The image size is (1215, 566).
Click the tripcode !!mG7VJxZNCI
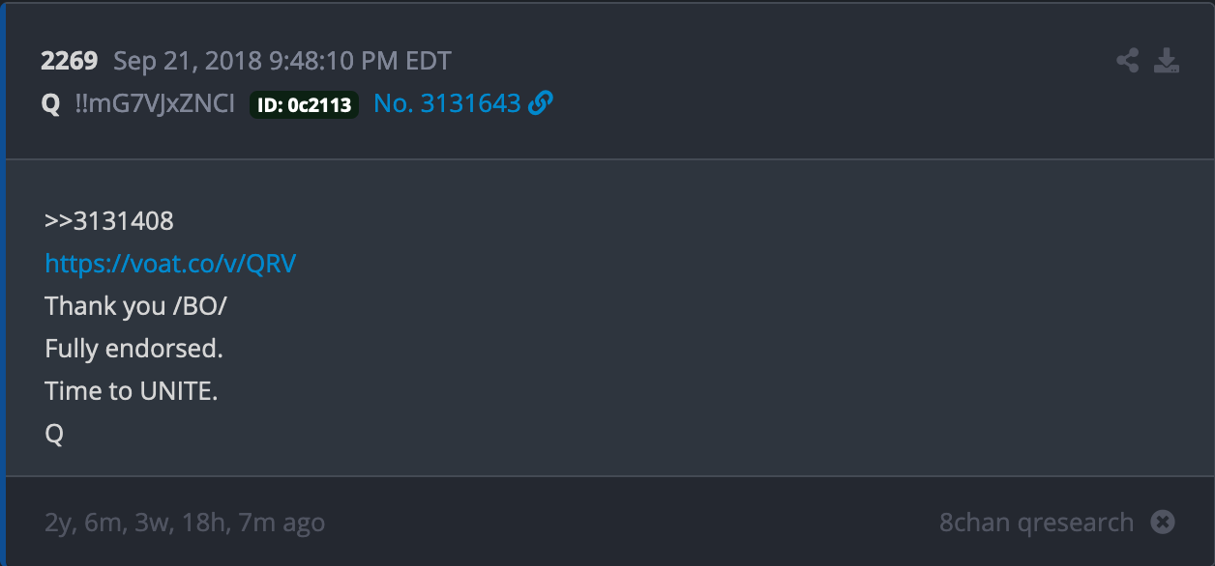[x=155, y=103]
